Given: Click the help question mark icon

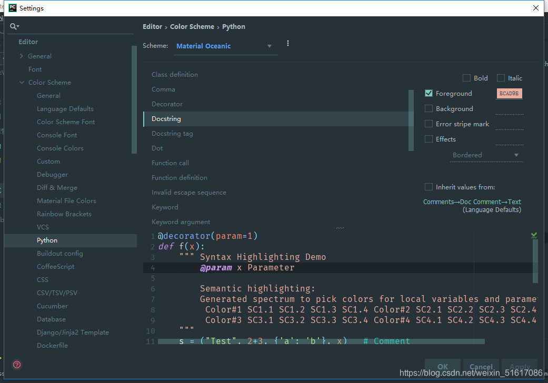Looking at the screenshot, I should 17,365.
